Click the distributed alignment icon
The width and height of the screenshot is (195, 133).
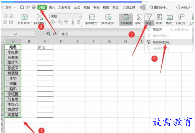click(11, 22)
